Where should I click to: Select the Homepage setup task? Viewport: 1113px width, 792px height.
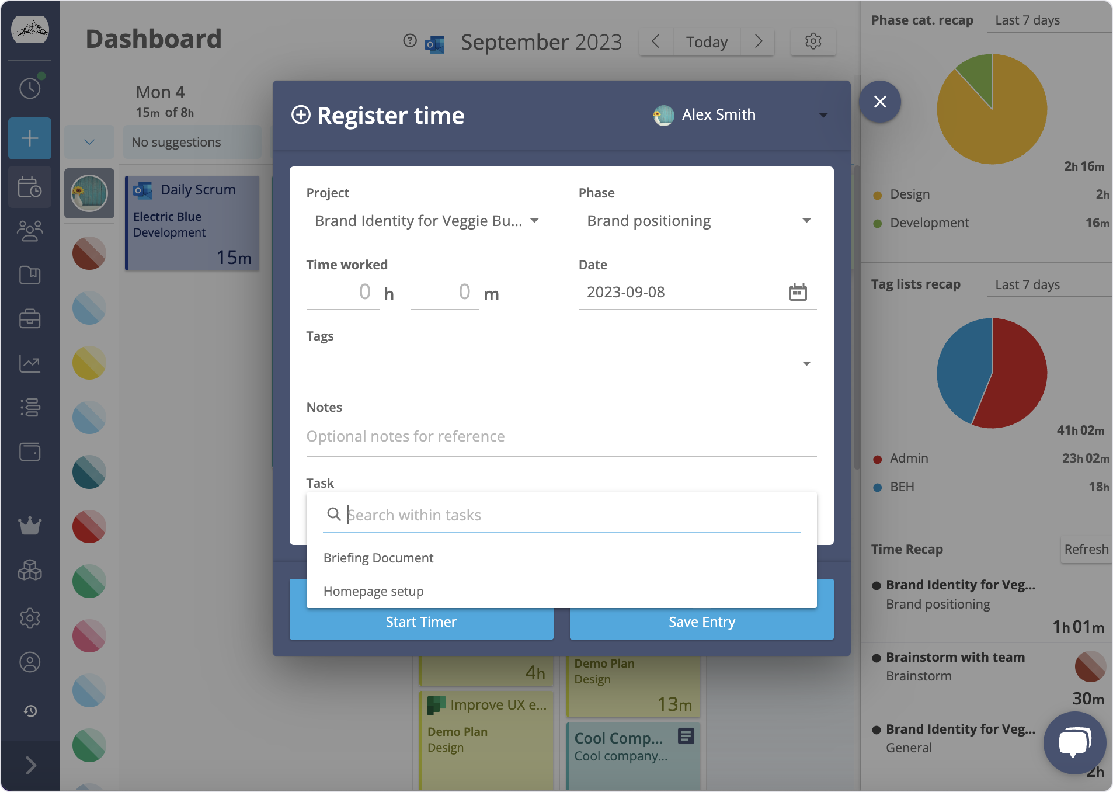373,591
